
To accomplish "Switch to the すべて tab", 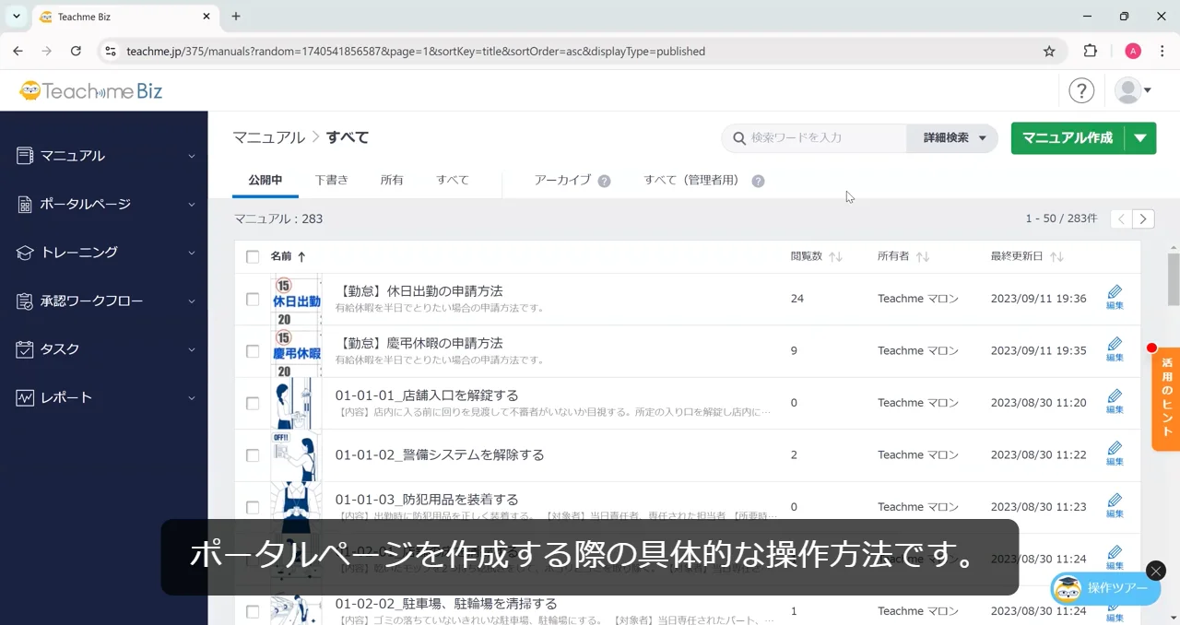I will (x=453, y=181).
